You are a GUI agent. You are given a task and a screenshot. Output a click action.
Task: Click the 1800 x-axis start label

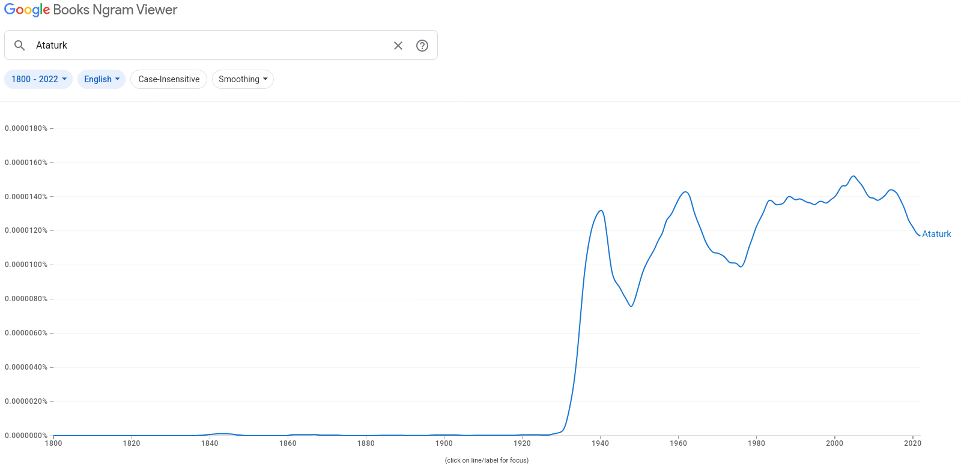tap(53, 443)
